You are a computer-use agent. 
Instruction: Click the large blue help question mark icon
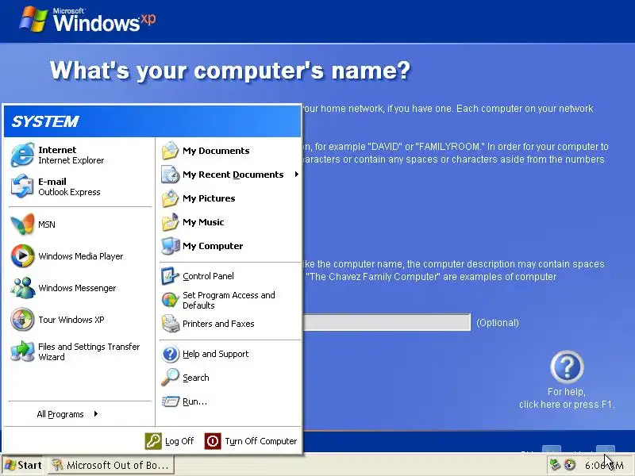click(x=567, y=367)
